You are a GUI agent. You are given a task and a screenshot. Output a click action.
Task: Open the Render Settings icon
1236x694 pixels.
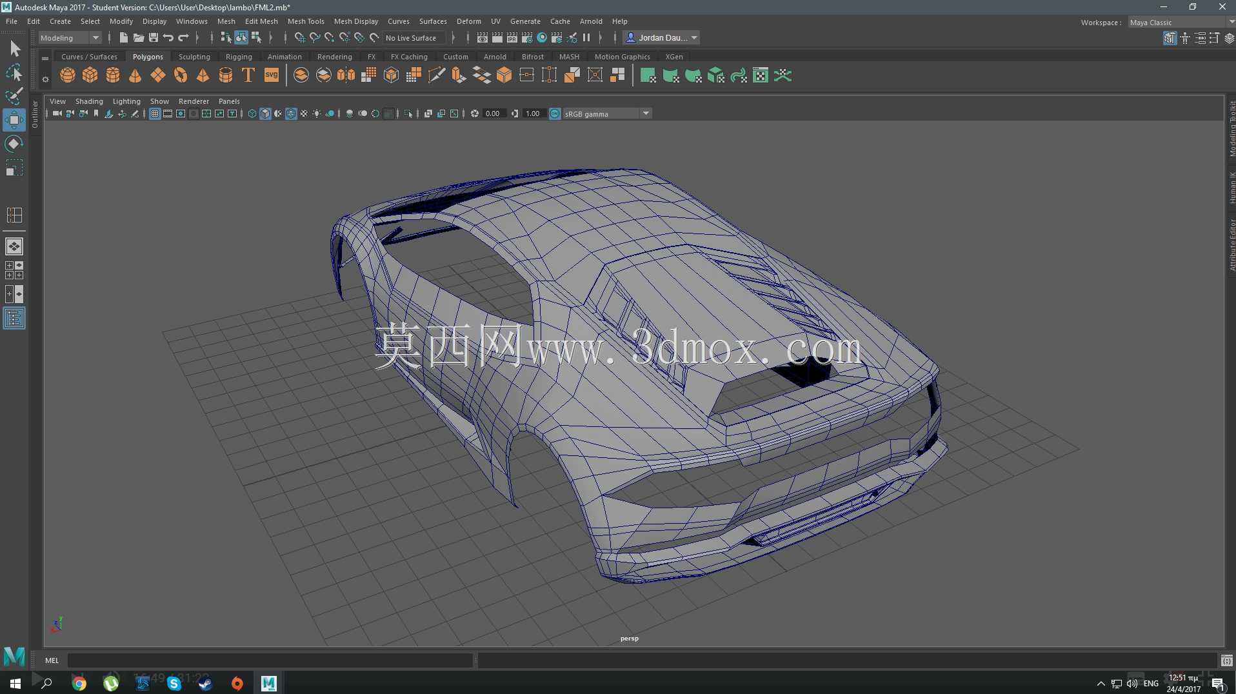[x=527, y=37]
